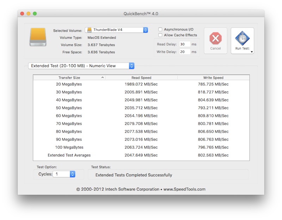
Task: Enable the Asynchronous I/O checkbox
Action: tap(160, 29)
